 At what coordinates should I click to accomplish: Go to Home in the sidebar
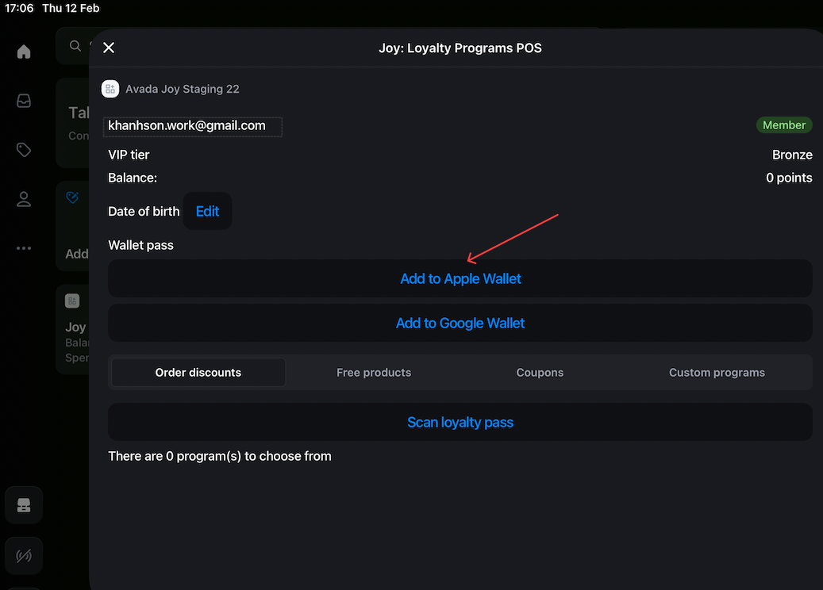pyautogui.click(x=24, y=52)
